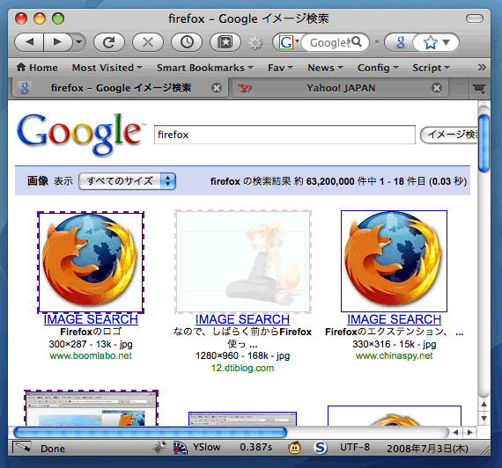
Task: Open the News bookmarks folder
Action: [x=325, y=68]
